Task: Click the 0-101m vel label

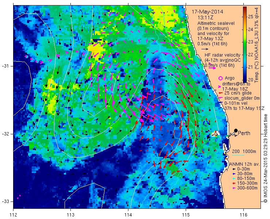Action: 236,103
